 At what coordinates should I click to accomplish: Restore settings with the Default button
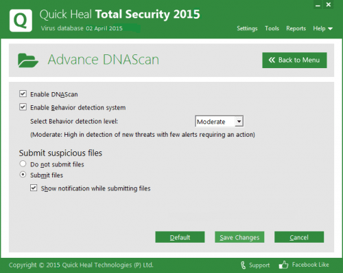click(x=180, y=237)
